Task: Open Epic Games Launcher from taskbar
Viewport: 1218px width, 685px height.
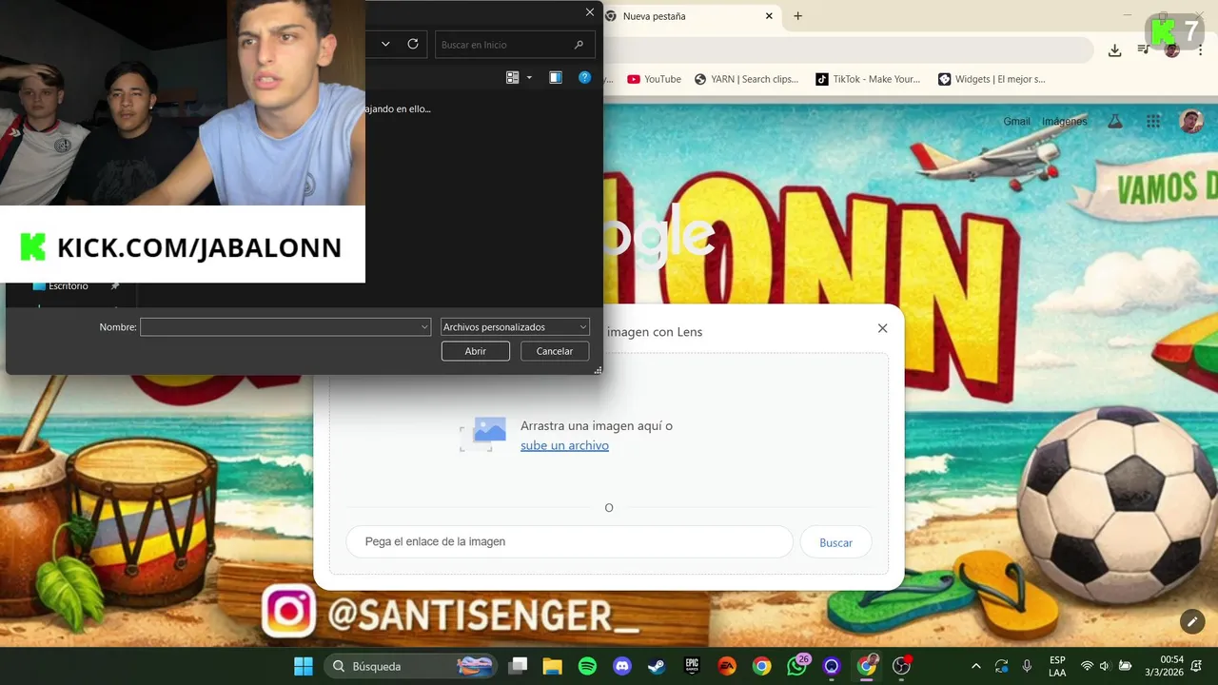Action: 692,666
